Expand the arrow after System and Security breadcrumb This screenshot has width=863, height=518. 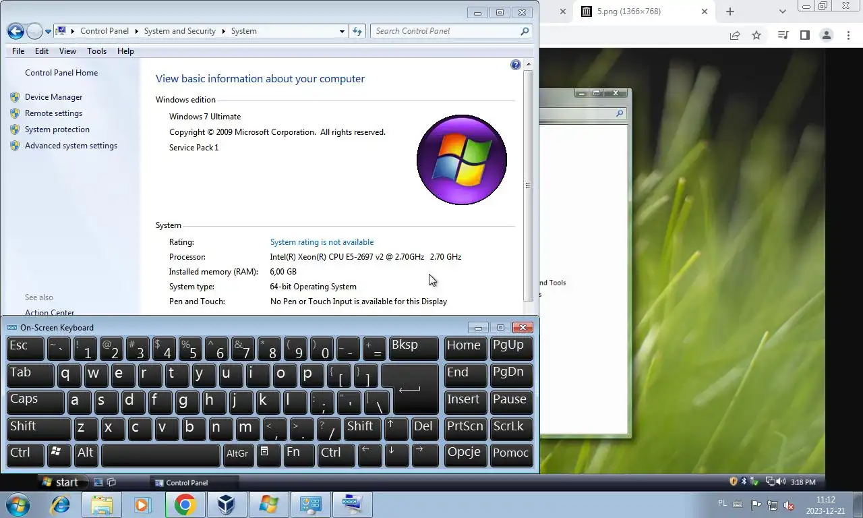click(x=223, y=31)
